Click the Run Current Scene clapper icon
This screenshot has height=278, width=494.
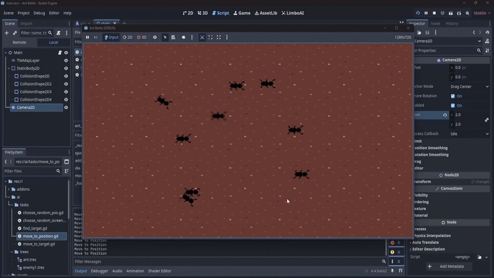click(x=451, y=13)
